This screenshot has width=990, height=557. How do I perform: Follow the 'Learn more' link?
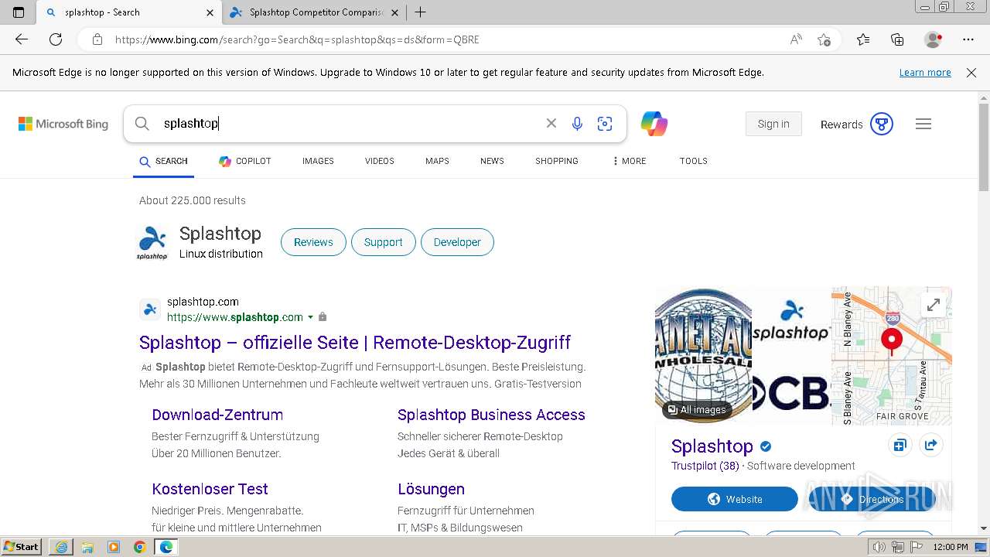coord(925,73)
